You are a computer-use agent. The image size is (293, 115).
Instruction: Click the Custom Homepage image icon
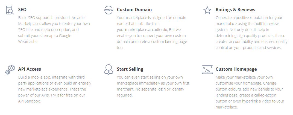click(x=207, y=70)
